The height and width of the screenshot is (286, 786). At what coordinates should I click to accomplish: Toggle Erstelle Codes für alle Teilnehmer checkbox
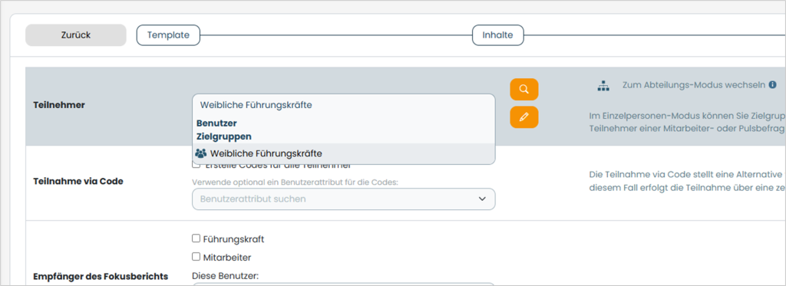[x=196, y=165]
